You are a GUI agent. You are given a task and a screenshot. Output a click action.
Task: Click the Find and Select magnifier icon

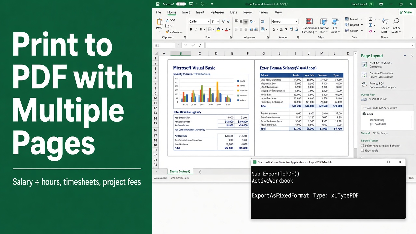(396, 21)
